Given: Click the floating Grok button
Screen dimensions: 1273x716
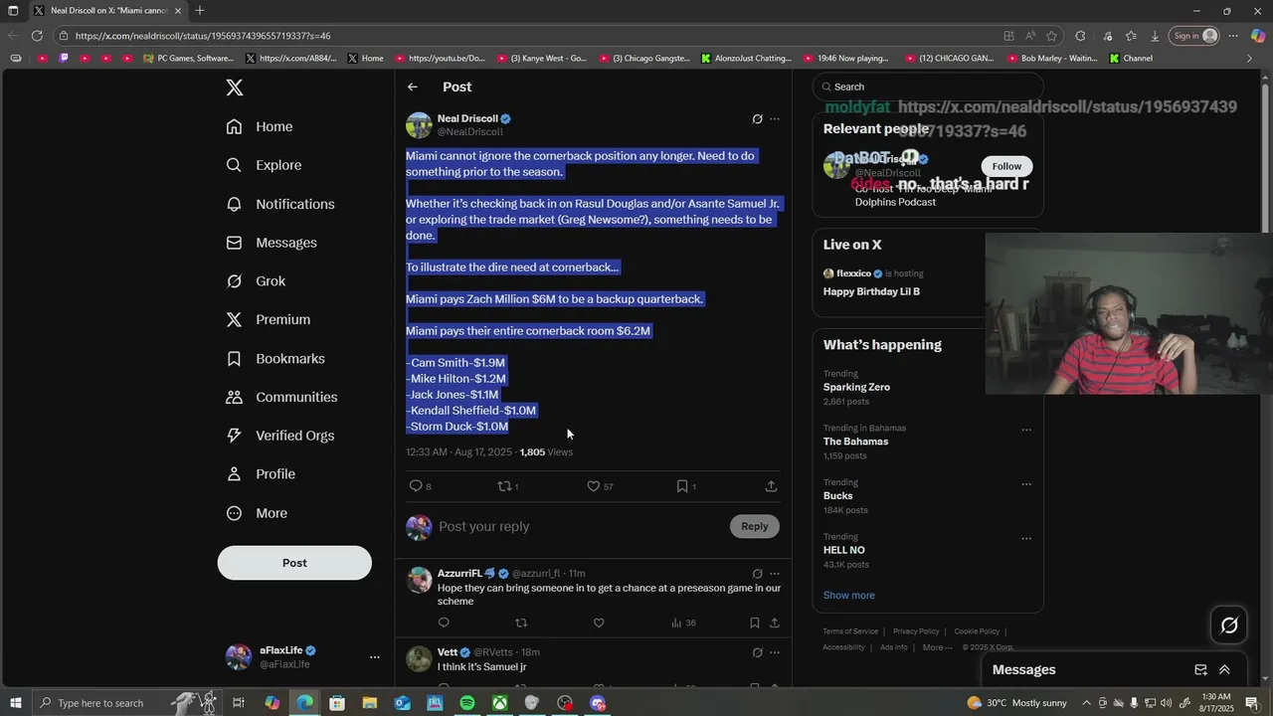Looking at the screenshot, I should tap(1229, 626).
